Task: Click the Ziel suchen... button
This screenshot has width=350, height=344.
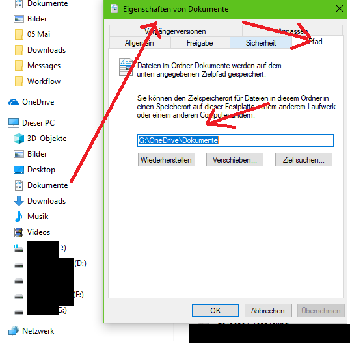Action: click(x=304, y=160)
